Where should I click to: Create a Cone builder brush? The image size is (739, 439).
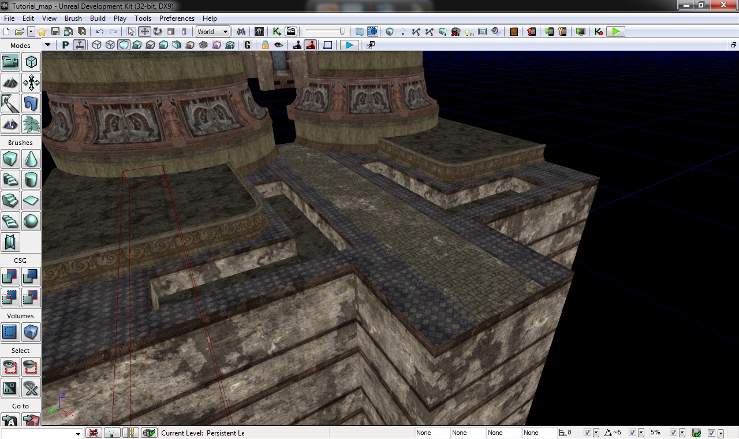click(31, 159)
